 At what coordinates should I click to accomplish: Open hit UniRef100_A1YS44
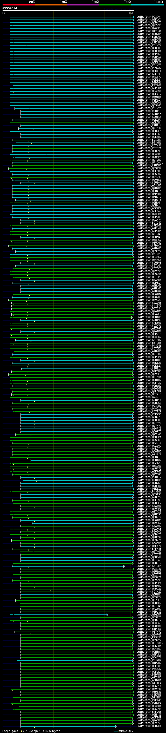coord(149,31)
